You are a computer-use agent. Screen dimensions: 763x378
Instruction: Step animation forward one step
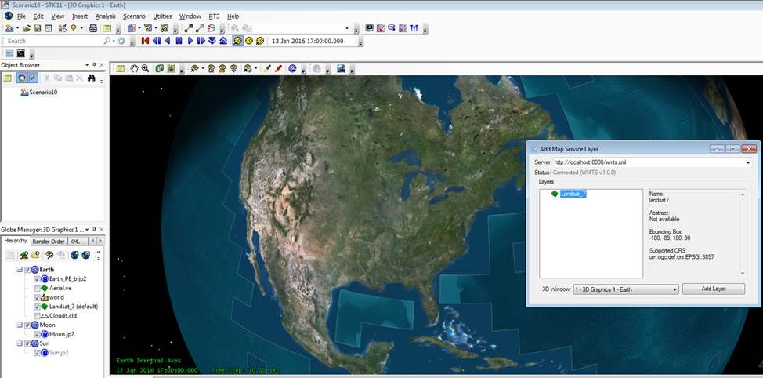click(x=201, y=41)
